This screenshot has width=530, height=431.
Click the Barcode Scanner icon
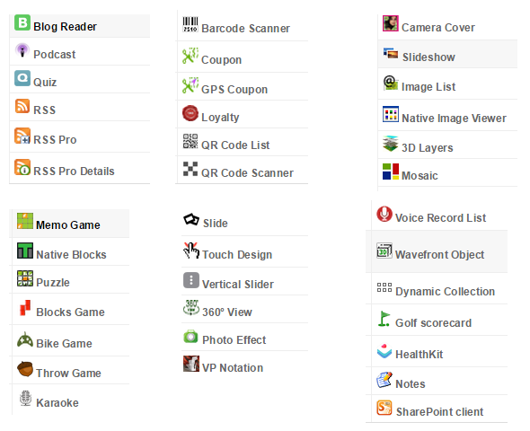[190, 24]
